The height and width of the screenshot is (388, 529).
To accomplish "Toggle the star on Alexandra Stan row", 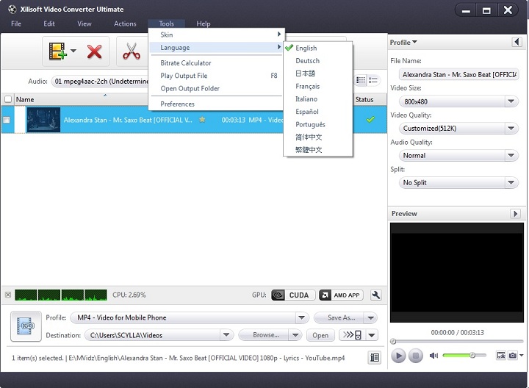I will click(202, 120).
